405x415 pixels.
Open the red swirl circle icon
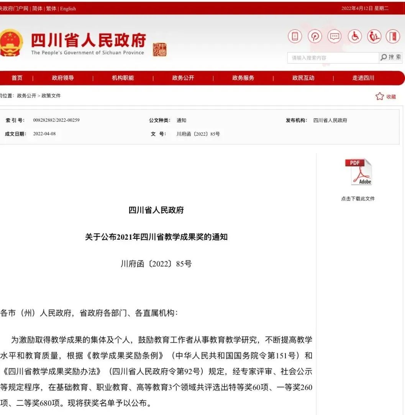click(x=315, y=36)
